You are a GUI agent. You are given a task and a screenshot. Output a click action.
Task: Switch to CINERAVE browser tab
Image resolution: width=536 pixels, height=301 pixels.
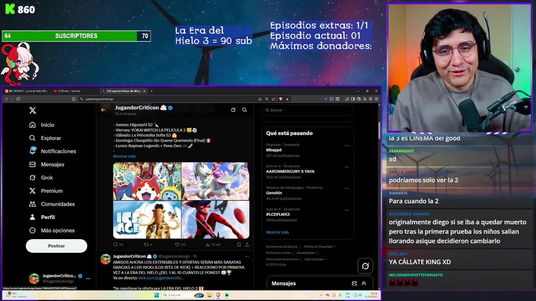(26, 91)
